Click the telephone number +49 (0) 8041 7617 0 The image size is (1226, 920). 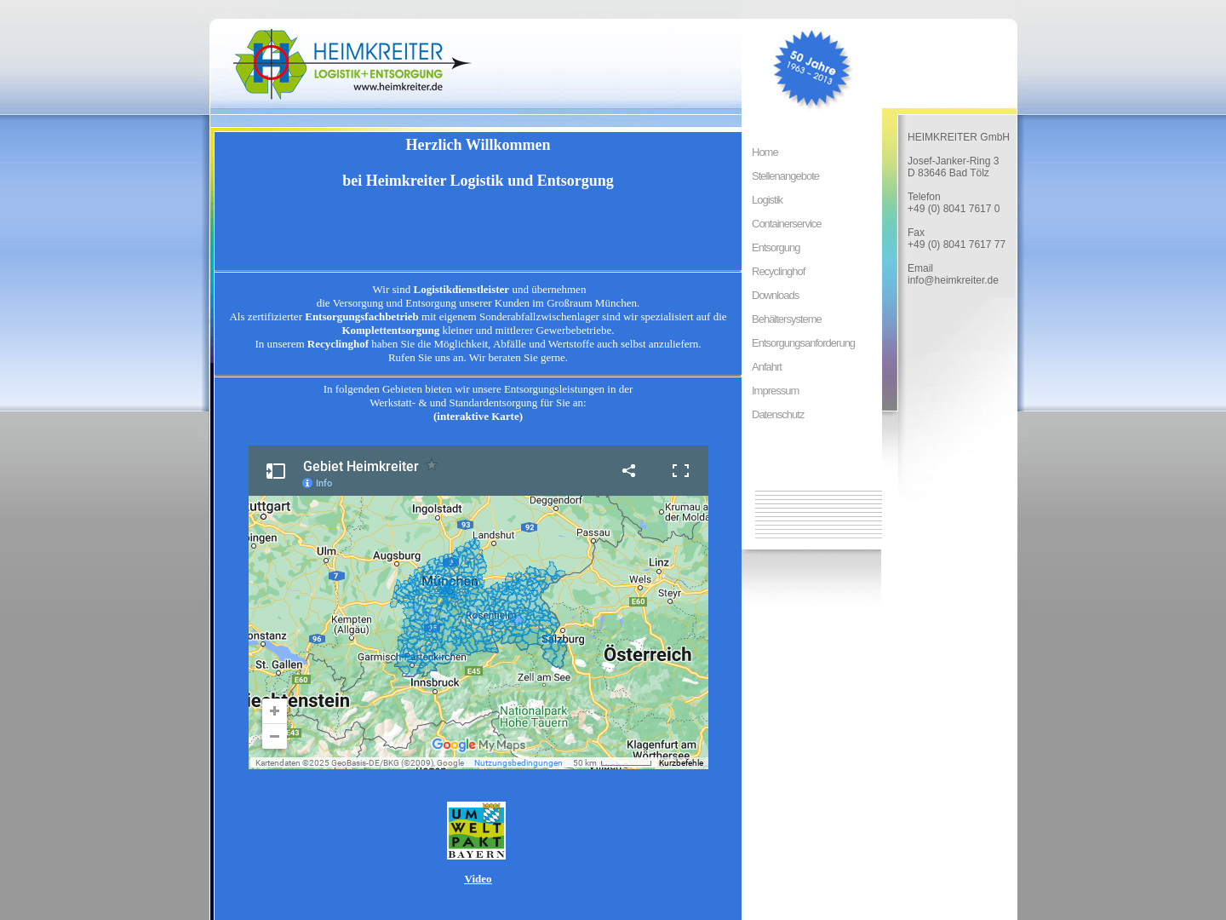954,209
